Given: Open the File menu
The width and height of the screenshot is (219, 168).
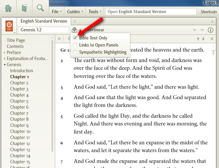Looking at the screenshot, I should 57,11.
